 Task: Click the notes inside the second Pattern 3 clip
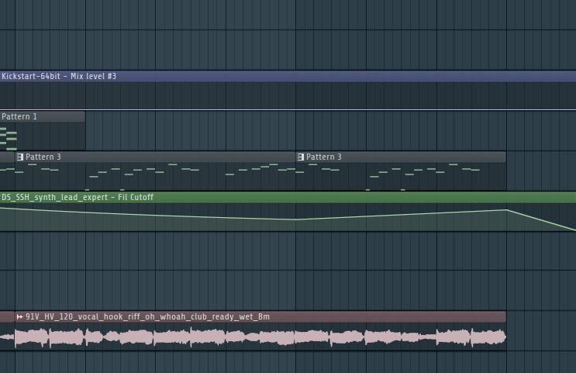388,176
